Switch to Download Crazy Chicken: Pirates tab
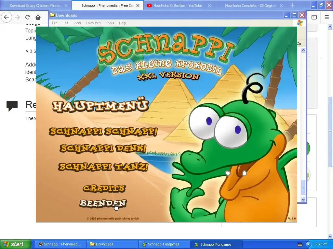 pos(36,6)
